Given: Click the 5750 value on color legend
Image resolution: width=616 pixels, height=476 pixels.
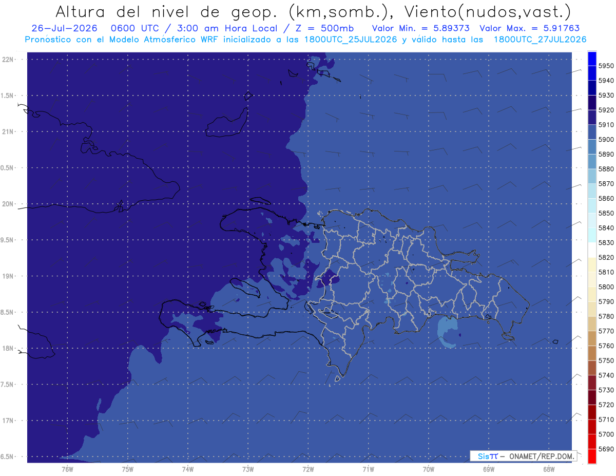Looking at the screenshot, I should coord(606,360).
